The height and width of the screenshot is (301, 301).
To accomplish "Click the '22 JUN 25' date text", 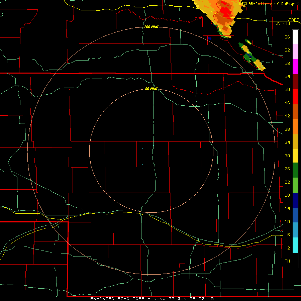I will click(x=182, y=299).
